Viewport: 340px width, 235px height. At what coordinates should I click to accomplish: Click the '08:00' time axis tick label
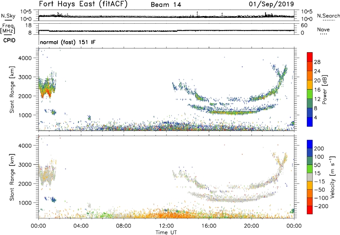click(x=123, y=226)
